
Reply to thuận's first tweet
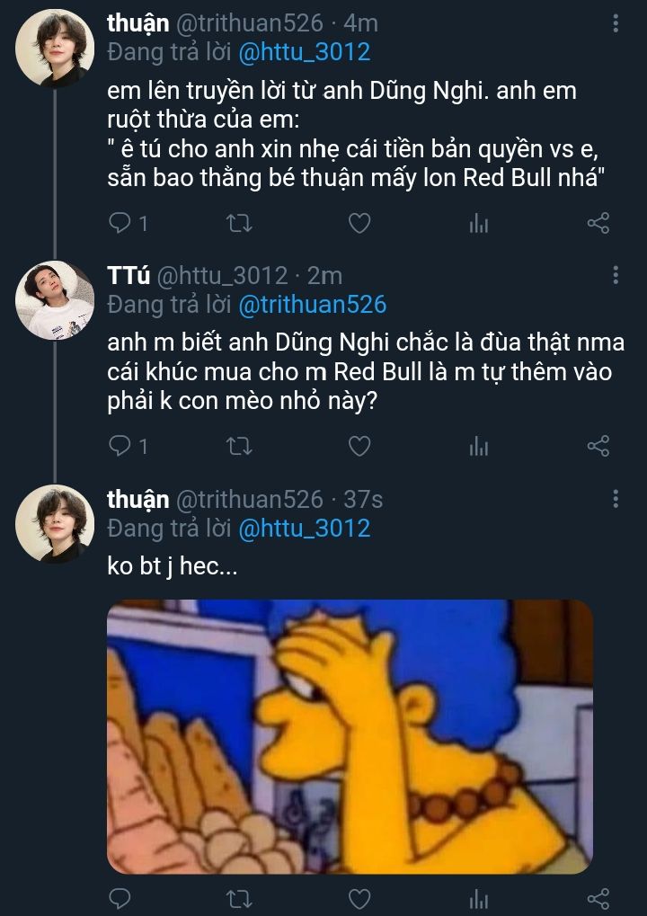tap(120, 223)
